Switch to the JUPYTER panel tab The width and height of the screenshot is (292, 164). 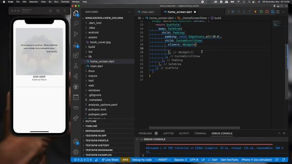pos(168,133)
